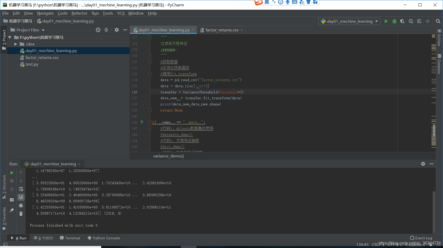Pin the Run tab
This screenshot has width=443, height=248.
coord(12,210)
